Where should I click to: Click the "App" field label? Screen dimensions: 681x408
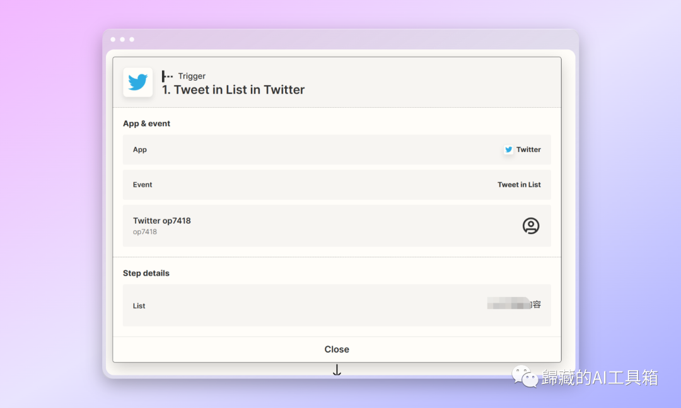(140, 149)
